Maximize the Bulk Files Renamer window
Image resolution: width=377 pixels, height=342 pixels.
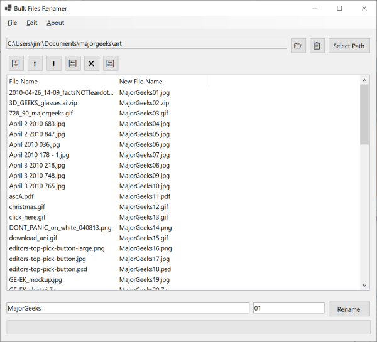339,8
